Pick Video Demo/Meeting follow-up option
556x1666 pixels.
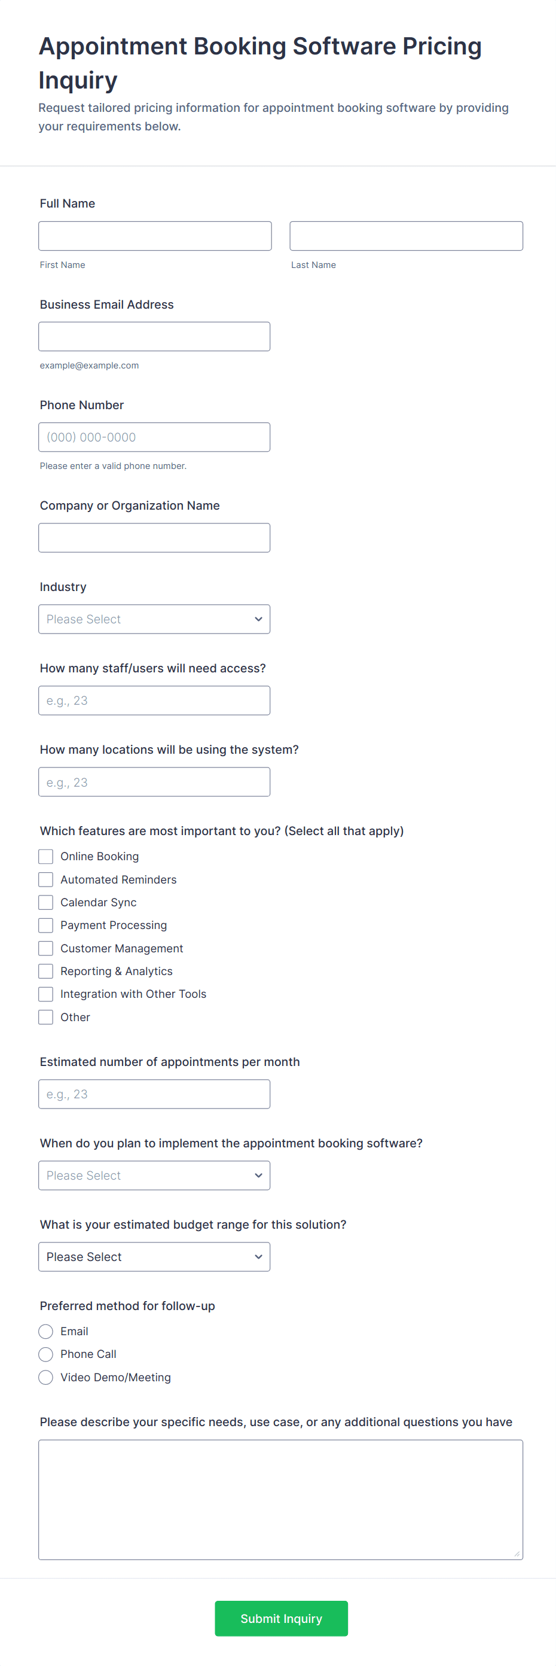tap(46, 1377)
